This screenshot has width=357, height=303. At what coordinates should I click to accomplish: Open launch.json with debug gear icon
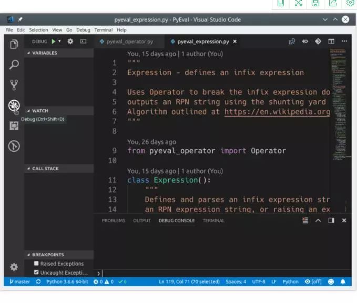point(70,41)
